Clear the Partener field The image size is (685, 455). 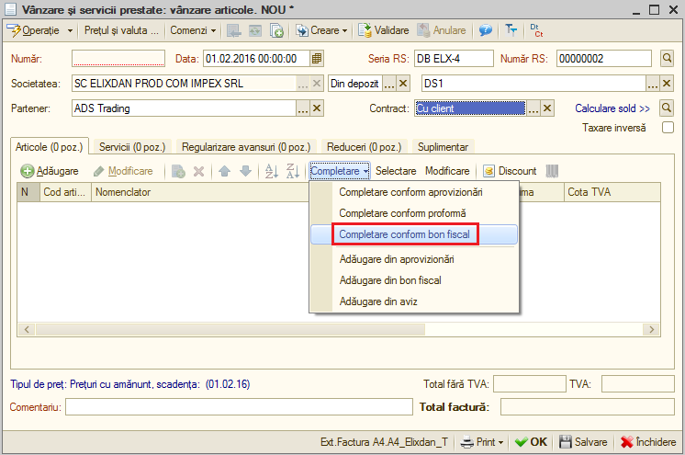point(317,108)
